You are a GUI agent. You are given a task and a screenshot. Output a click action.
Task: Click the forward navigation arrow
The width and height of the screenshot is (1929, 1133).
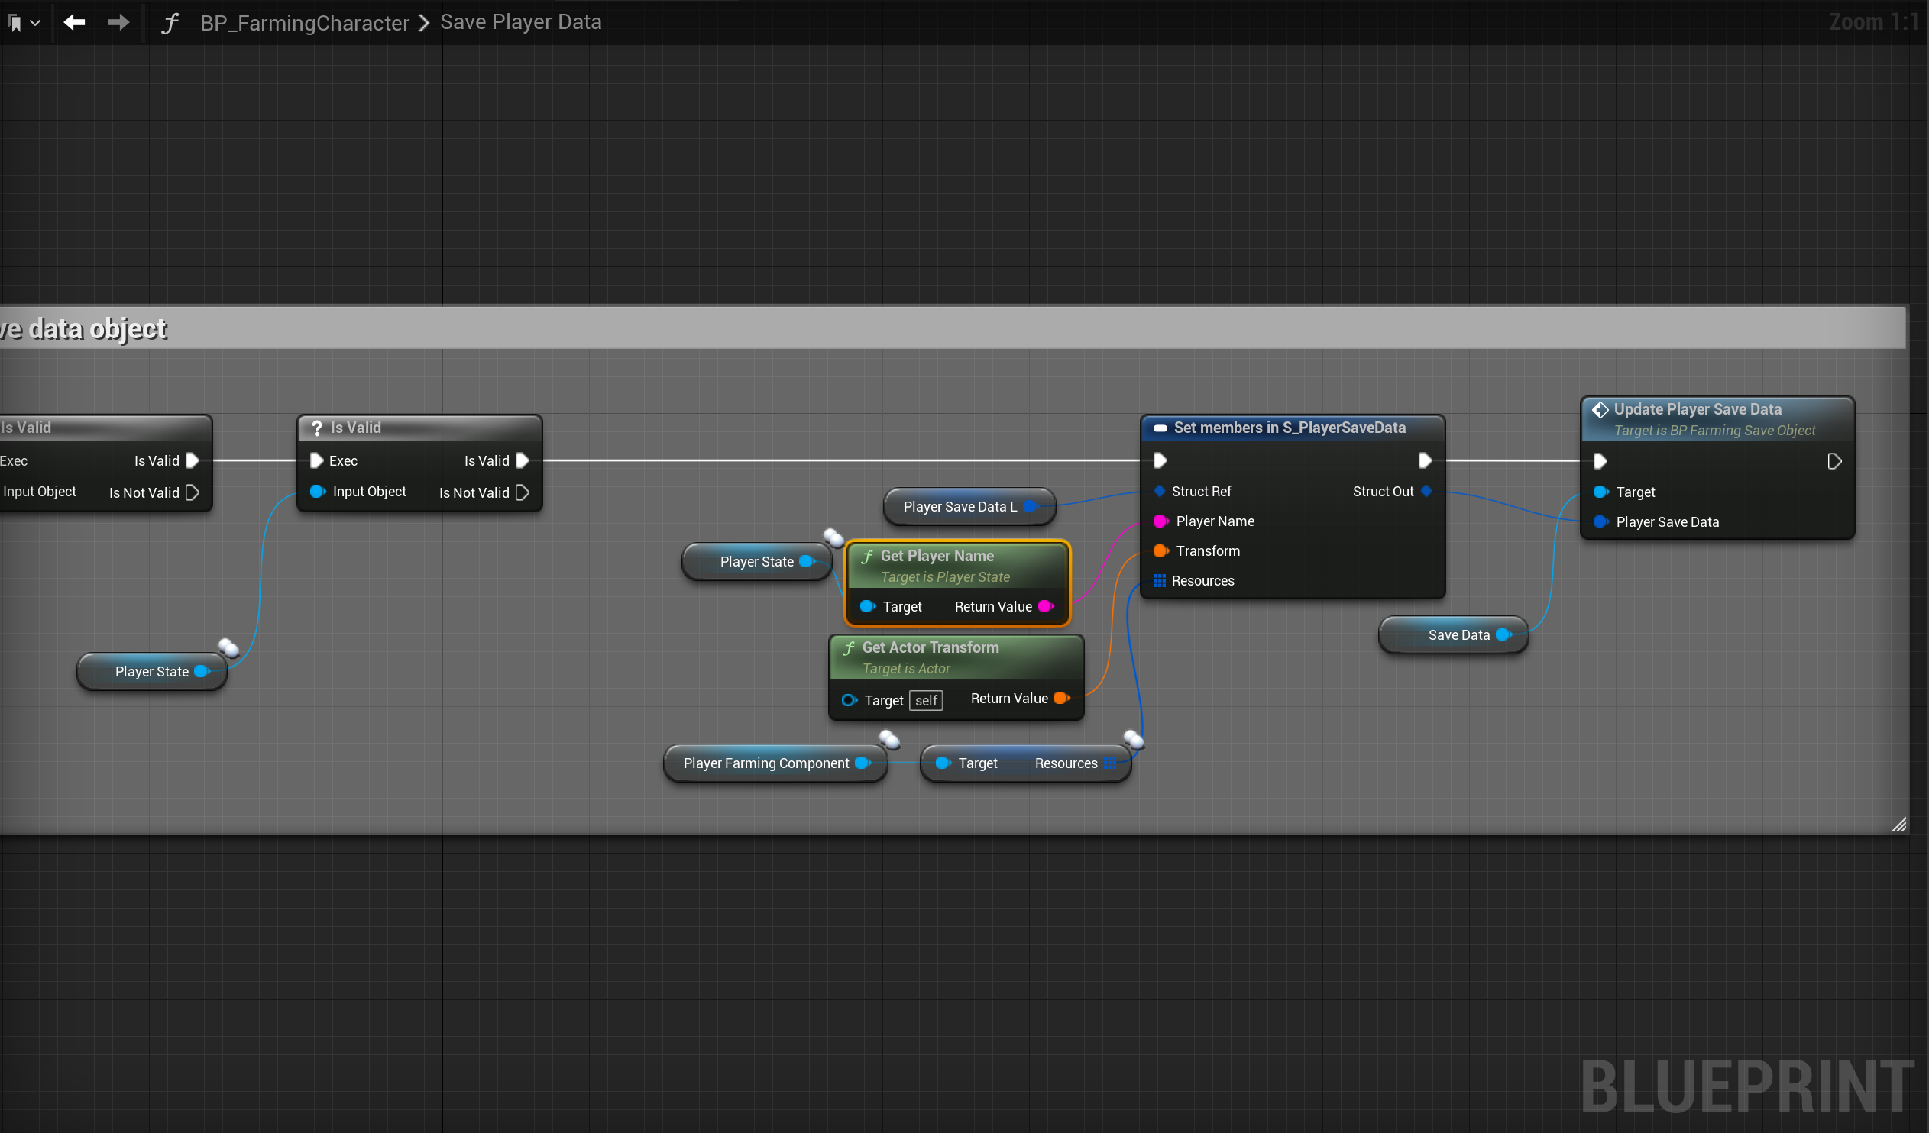click(x=118, y=22)
